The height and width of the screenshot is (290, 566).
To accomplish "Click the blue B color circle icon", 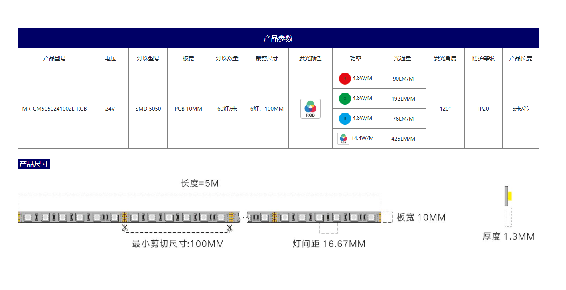I will (345, 119).
